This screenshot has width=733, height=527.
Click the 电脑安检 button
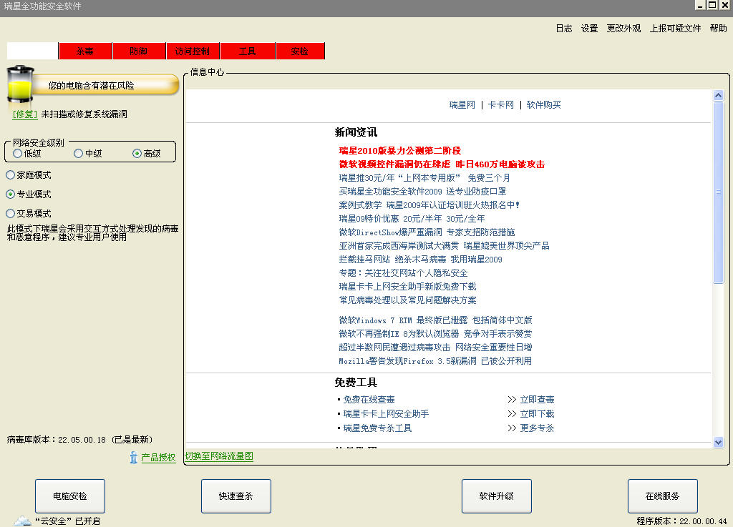pyautogui.click(x=70, y=496)
